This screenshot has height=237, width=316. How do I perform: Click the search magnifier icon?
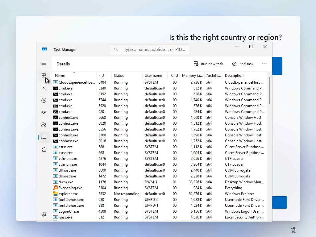coord(116,49)
